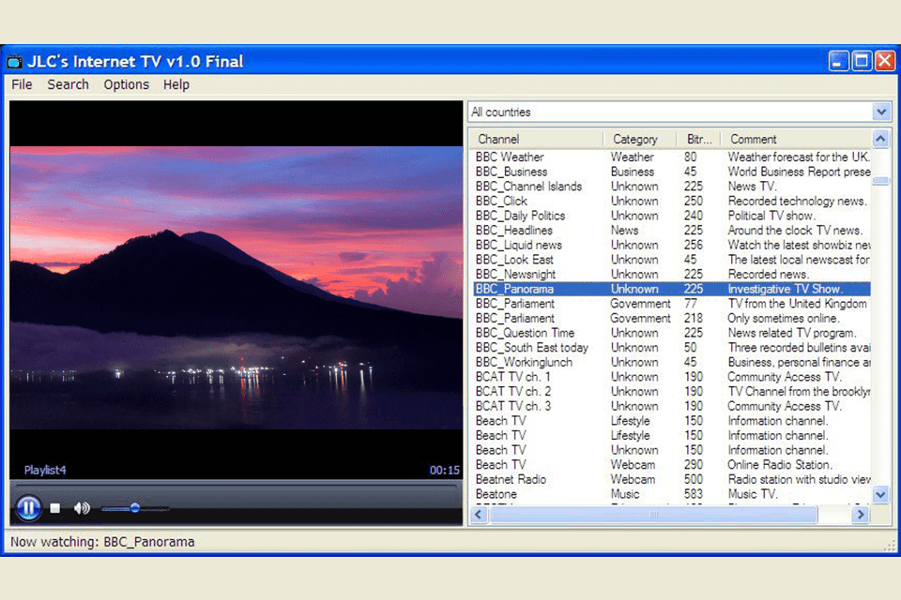Sort channels by the Category column
Image resolution: width=901 pixels, height=600 pixels.
pyautogui.click(x=635, y=138)
